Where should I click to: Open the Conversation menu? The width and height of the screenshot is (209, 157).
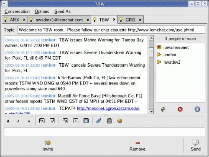click(x=17, y=12)
